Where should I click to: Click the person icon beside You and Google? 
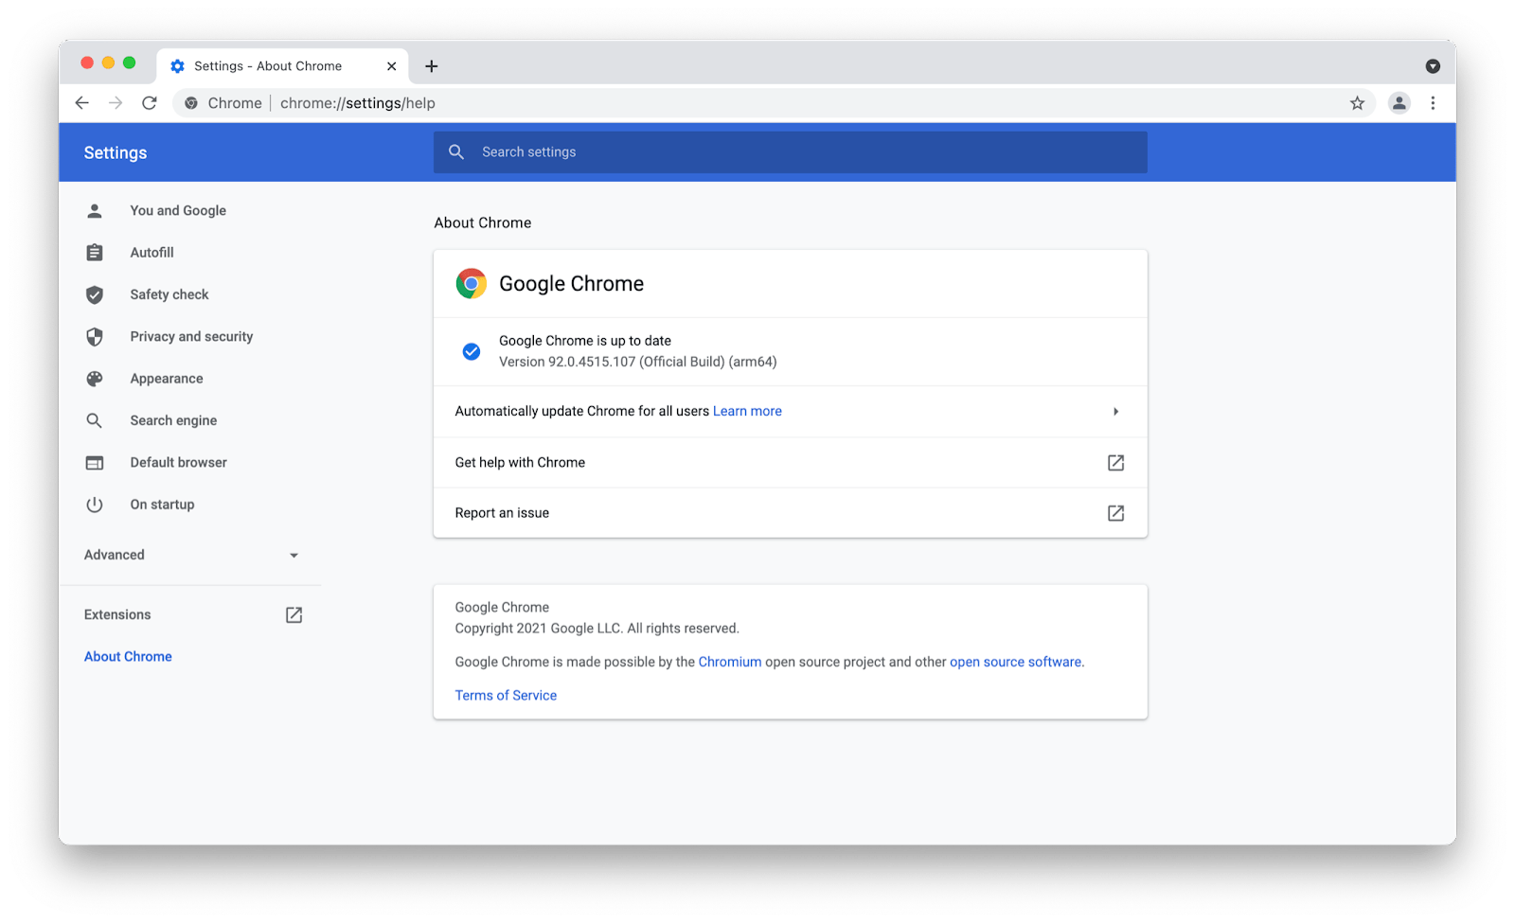click(x=95, y=211)
